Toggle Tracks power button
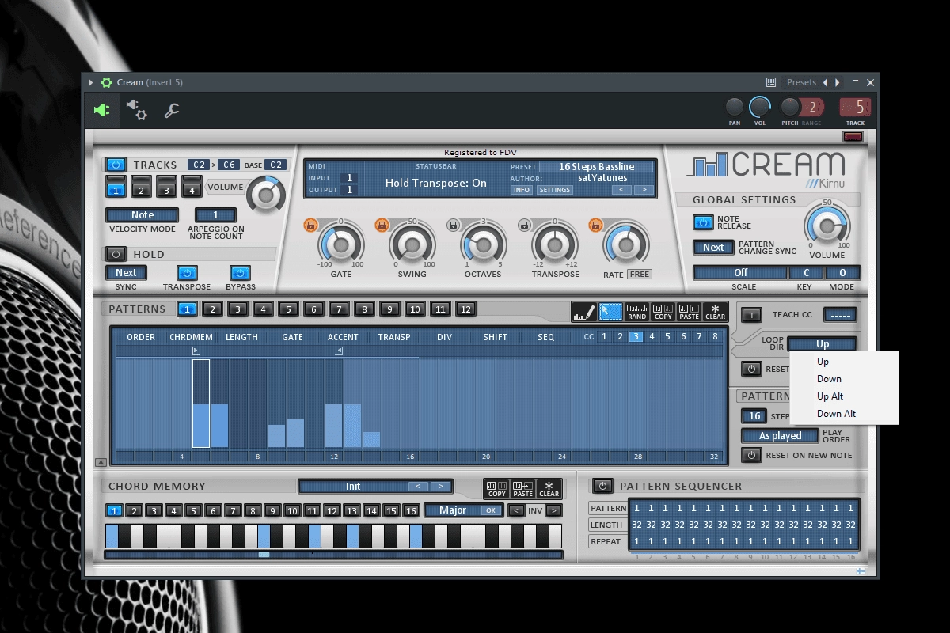This screenshot has width=950, height=633. (x=116, y=165)
